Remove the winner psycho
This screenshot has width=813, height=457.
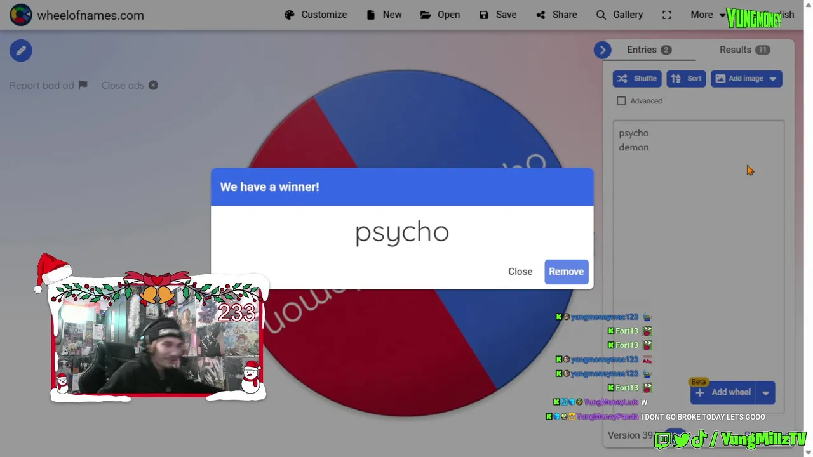click(x=566, y=272)
